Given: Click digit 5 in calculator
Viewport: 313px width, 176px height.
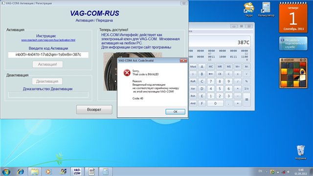Looking at the screenshot, I should 220,88.
